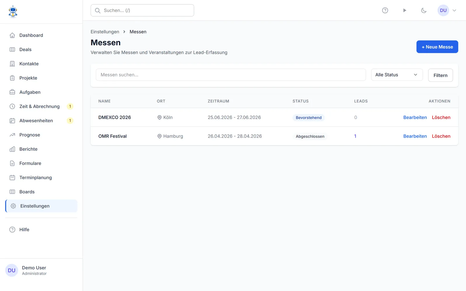Click the Abwesenheiten calendar icon
The height and width of the screenshot is (291, 466).
coord(12,121)
